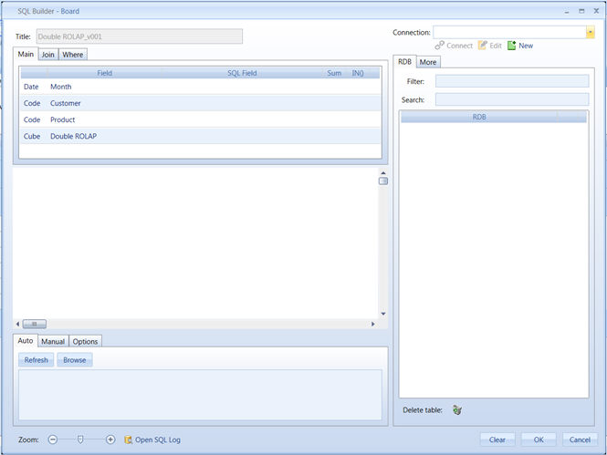Click the Clear button
Viewport: 607px width, 455px height.
click(497, 439)
